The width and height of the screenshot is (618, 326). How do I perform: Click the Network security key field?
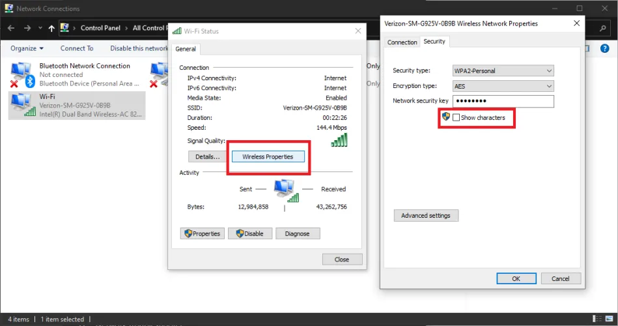pos(503,101)
